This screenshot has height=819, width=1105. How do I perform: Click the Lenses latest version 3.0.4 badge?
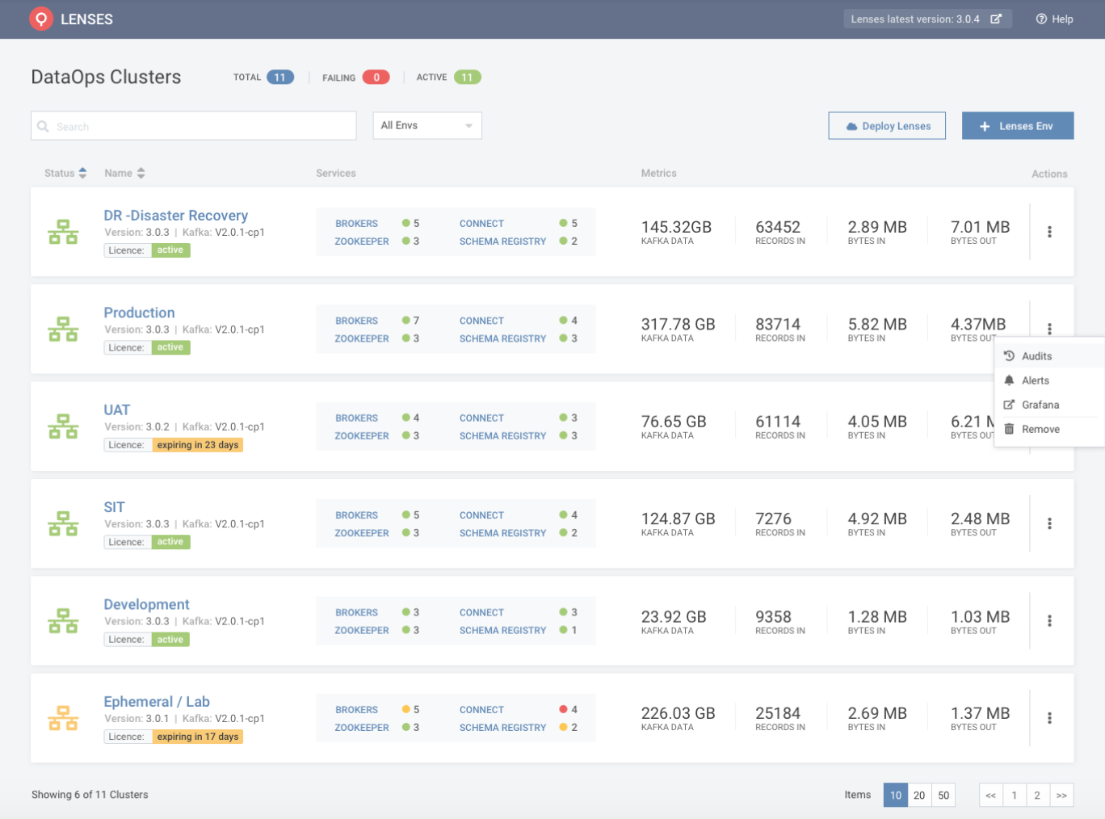(926, 19)
